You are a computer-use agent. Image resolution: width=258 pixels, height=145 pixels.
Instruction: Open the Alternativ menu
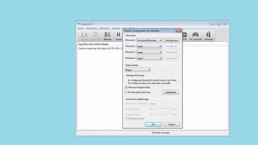[x=104, y=28]
